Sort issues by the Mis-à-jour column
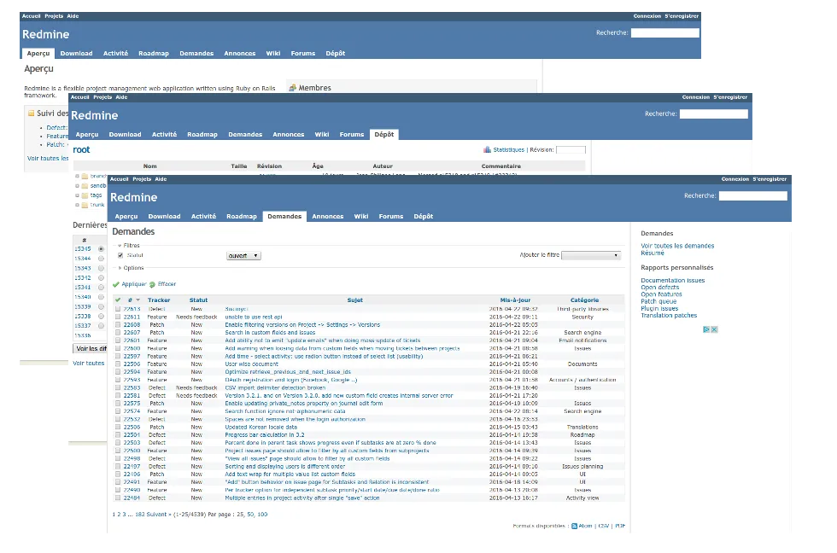The image size is (837, 553). coord(515,300)
